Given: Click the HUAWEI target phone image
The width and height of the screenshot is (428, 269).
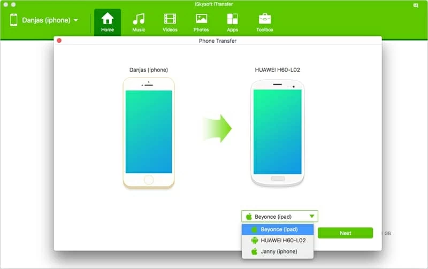Looking at the screenshot, I should click(x=277, y=134).
